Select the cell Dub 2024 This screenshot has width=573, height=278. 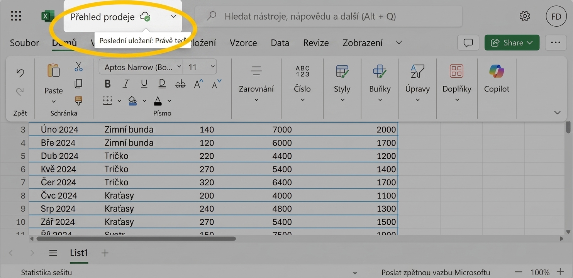(x=59, y=156)
